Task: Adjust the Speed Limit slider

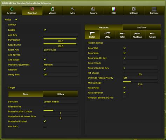Action: [x=61, y=44]
